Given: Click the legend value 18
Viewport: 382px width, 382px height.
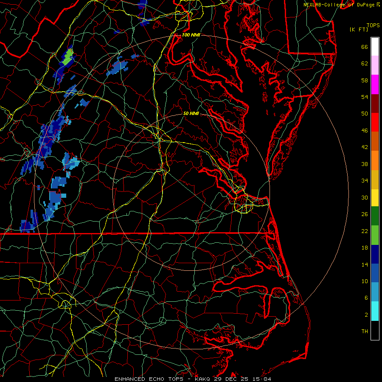Looking at the screenshot, I should 365,248.
